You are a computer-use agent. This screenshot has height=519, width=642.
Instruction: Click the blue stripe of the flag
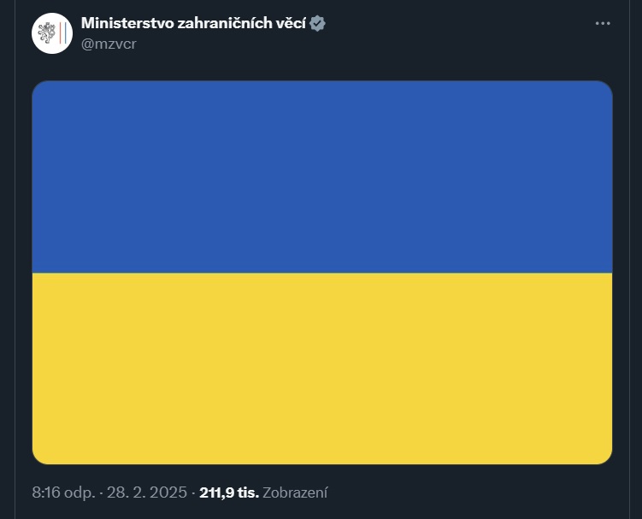pyautogui.click(x=322, y=176)
